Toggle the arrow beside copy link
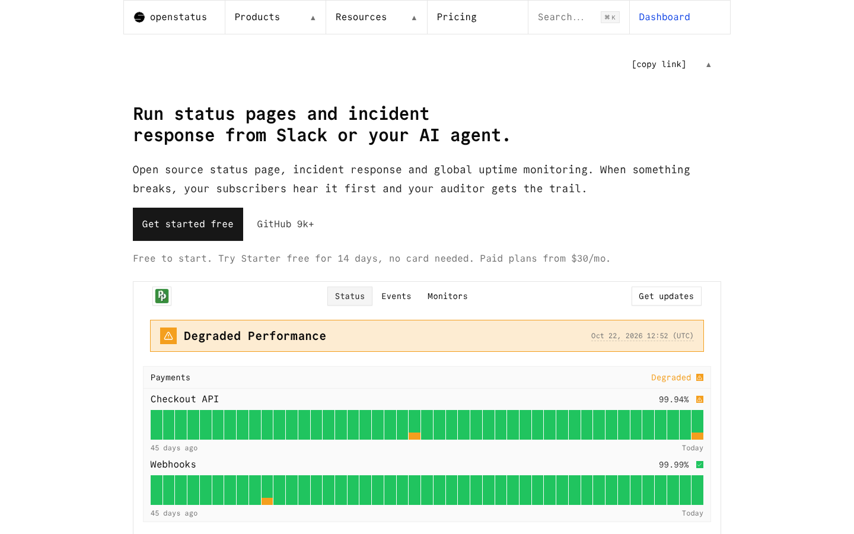This screenshot has height=534, width=854. pyautogui.click(x=708, y=65)
